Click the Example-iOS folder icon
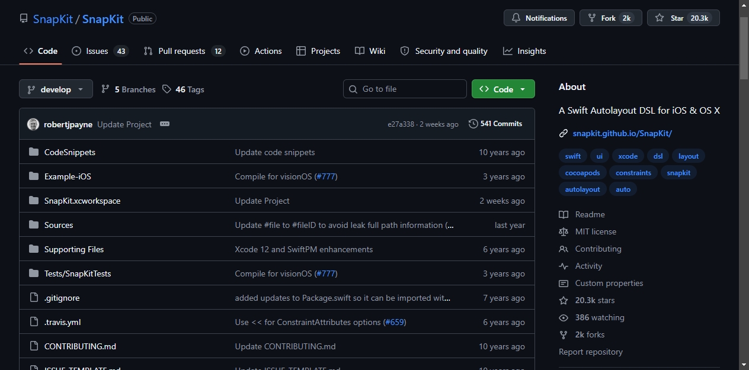The width and height of the screenshot is (749, 370). (33, 176)
